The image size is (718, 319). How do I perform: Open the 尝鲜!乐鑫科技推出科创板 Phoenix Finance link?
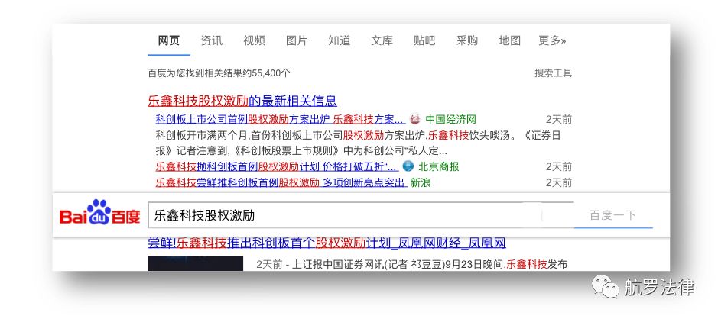pos(327,243)
